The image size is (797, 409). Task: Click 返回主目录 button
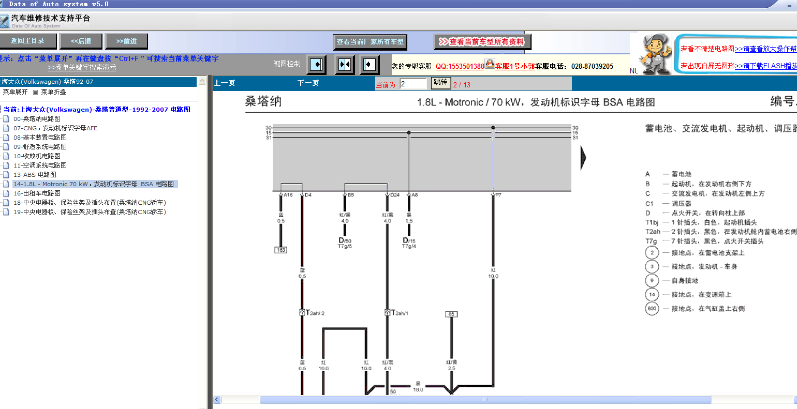tap(27, 41)
